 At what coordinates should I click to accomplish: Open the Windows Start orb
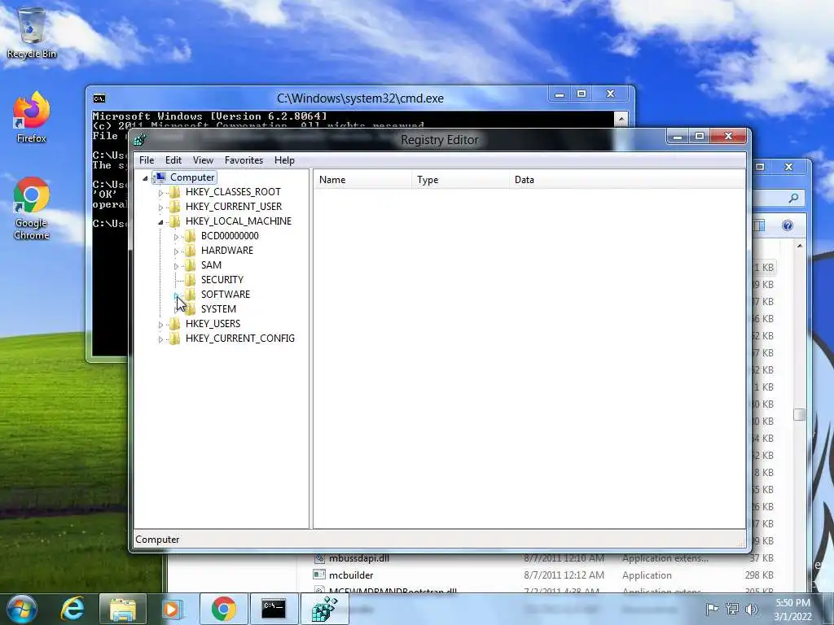click(22, 609)
